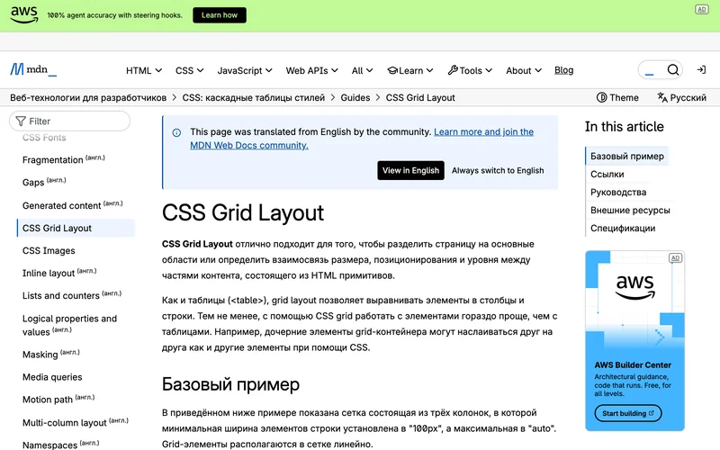Viewport: 720px width, 450px height.
Task: Open the About dropdown menu
Action: click(524, 70)
